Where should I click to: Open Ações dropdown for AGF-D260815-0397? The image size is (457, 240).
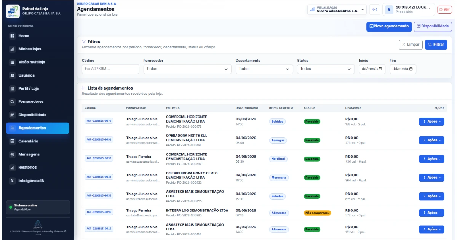tap(431, 159)
